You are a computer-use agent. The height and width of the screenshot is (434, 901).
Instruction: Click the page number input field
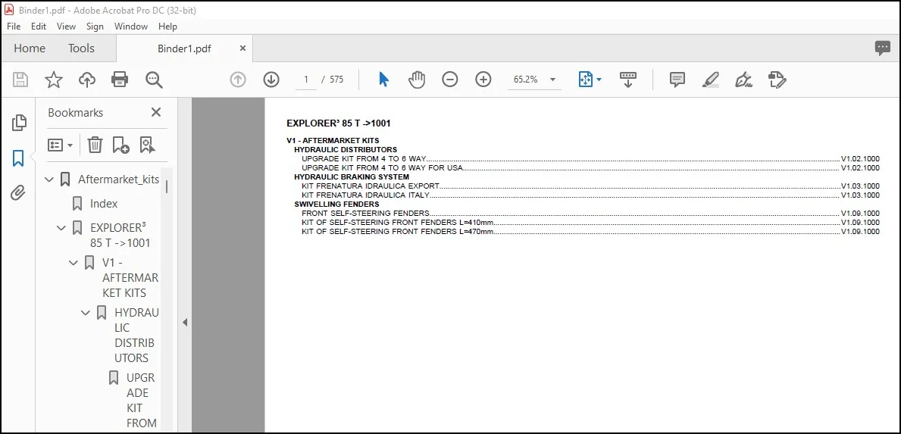306,80
